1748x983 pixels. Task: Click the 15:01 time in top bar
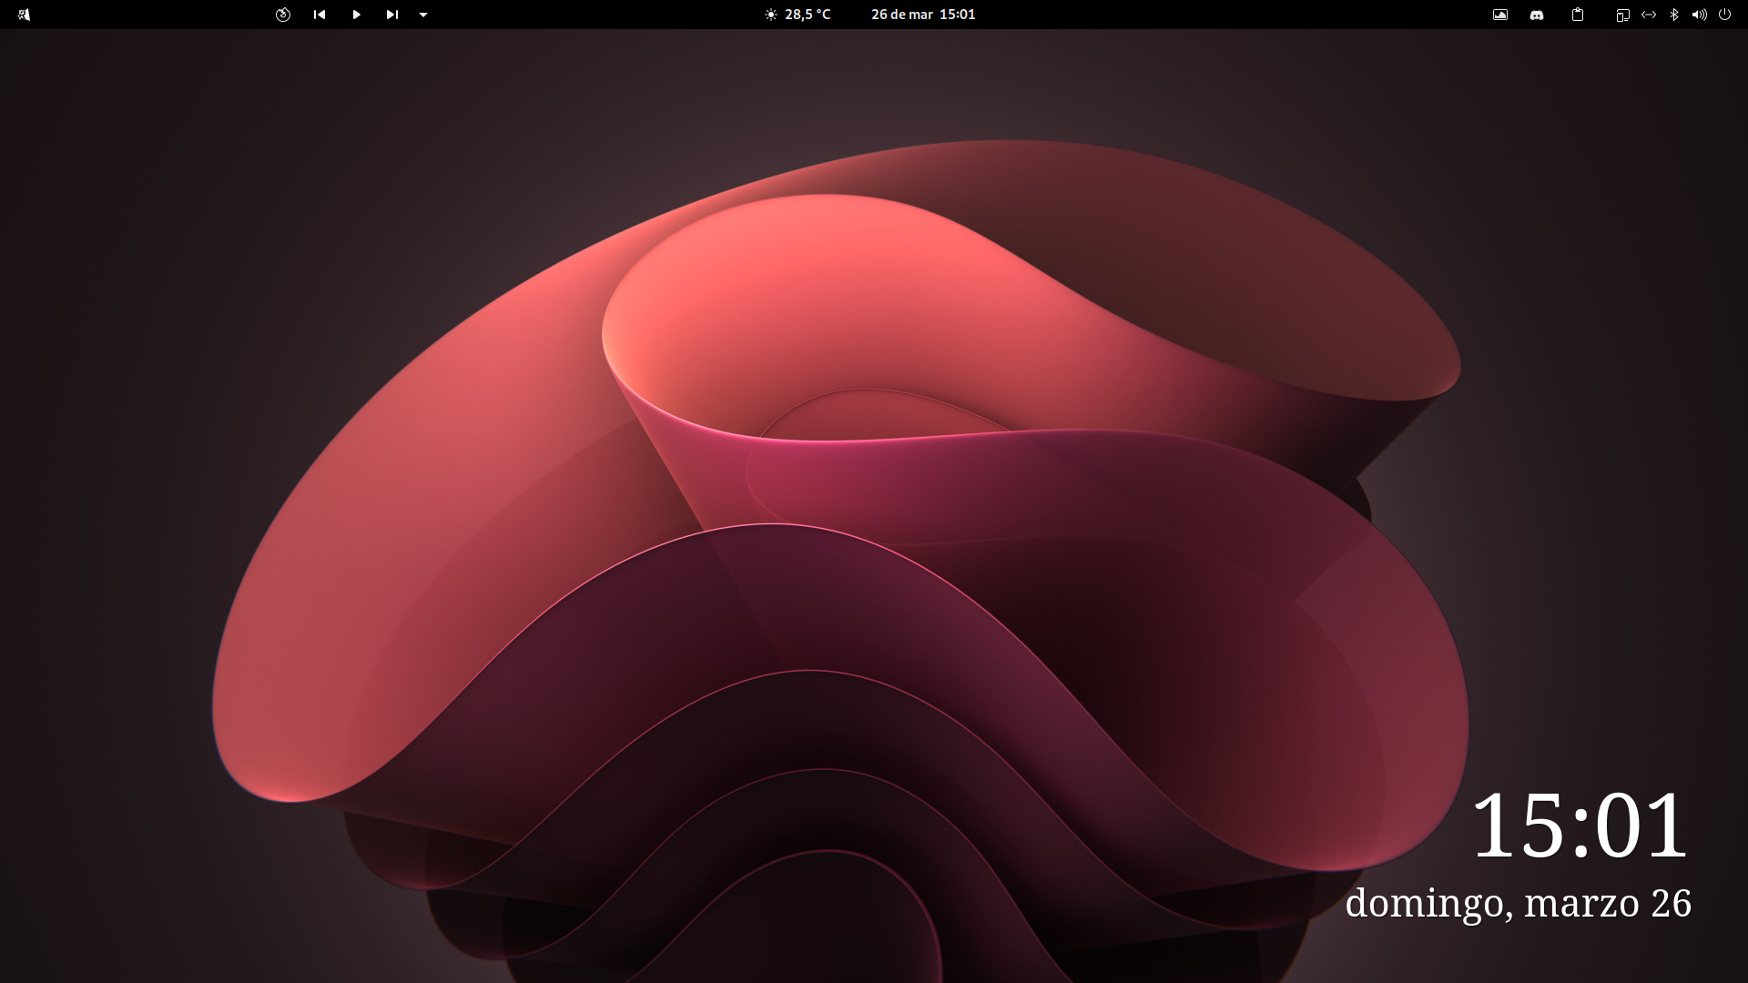click(x=958, y=15)
